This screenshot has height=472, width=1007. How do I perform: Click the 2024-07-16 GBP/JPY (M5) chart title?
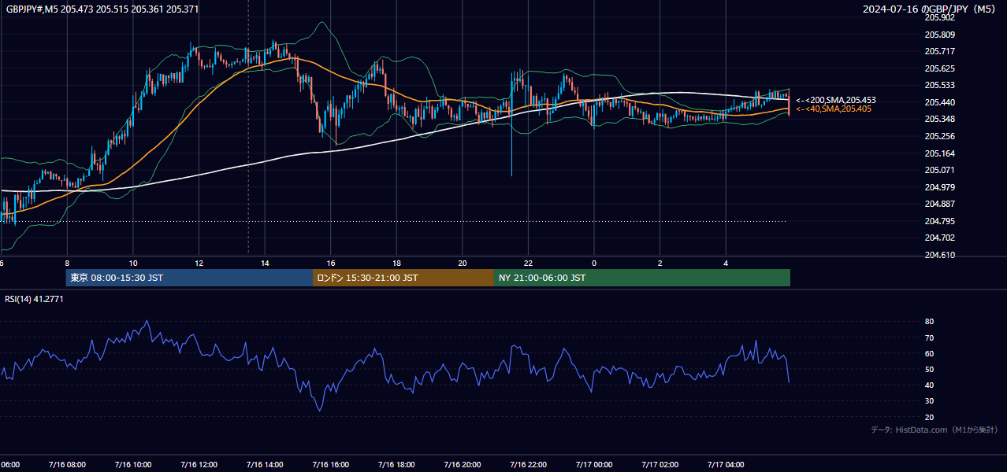[x=929, y=9]
